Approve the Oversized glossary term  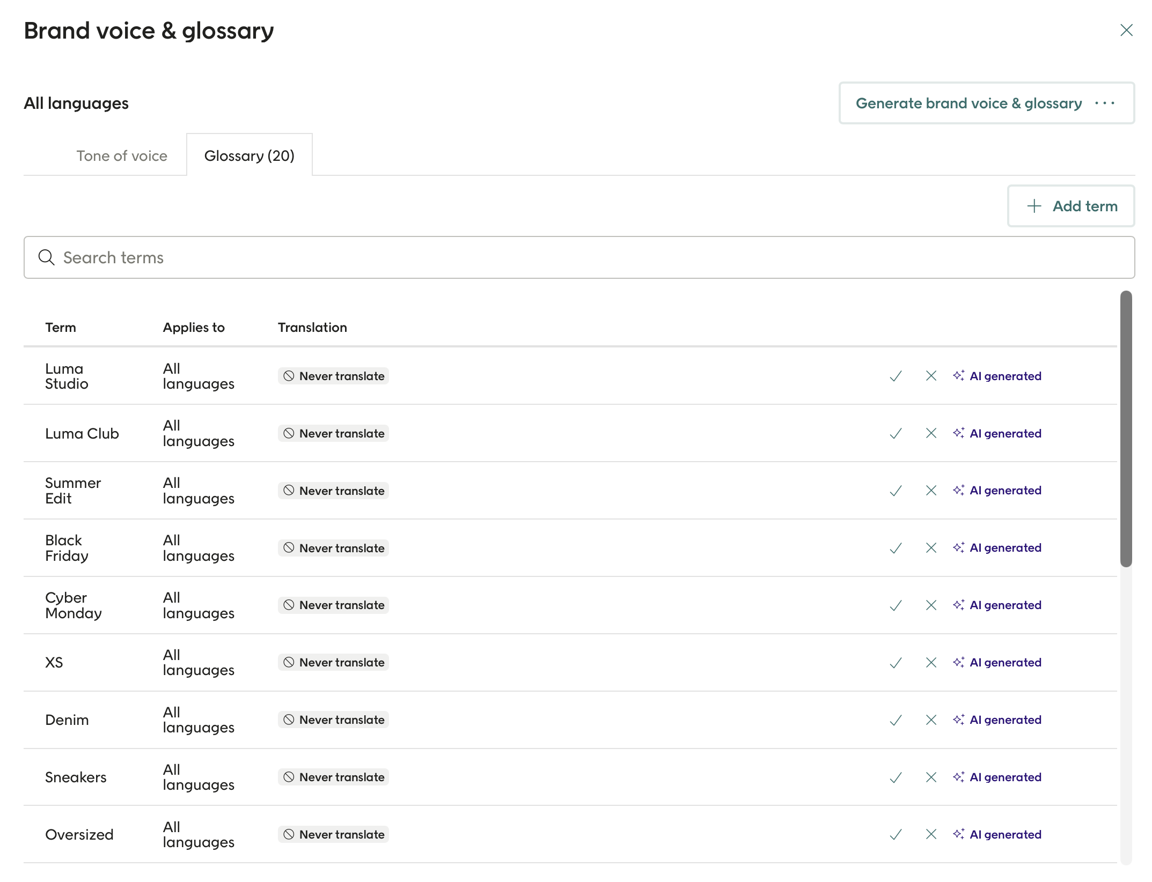click(x=896, y=835)
